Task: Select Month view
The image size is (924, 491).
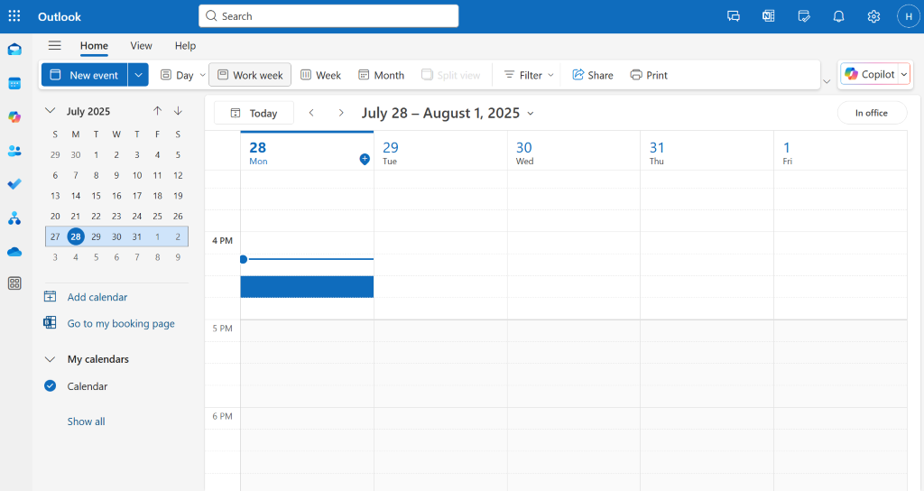Action: (x=382, y=75)
